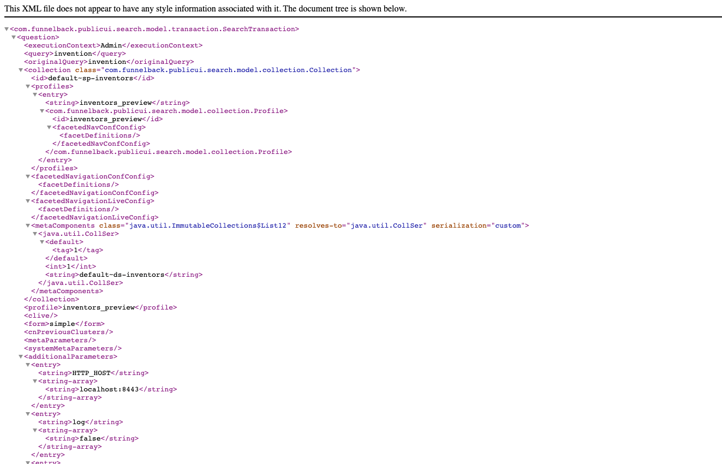Collapse the question element tree

tap(14, 37)
